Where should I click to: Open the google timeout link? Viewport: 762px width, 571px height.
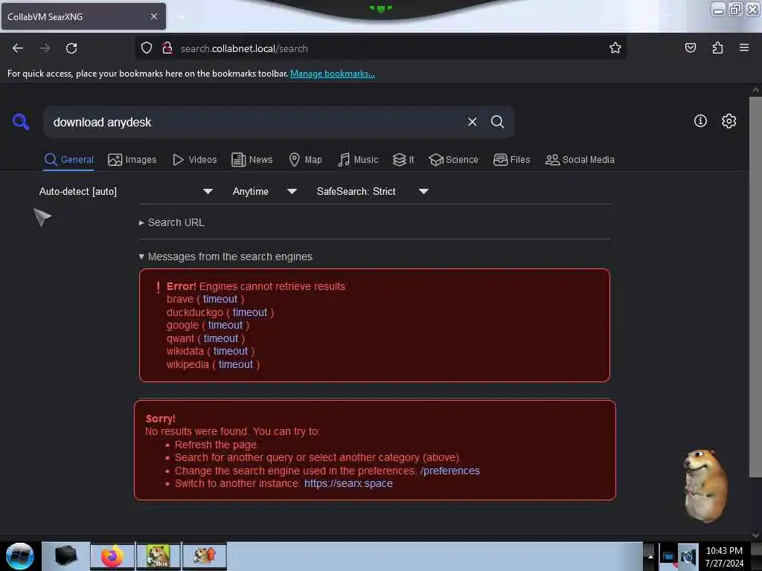[x=225, y=326]
